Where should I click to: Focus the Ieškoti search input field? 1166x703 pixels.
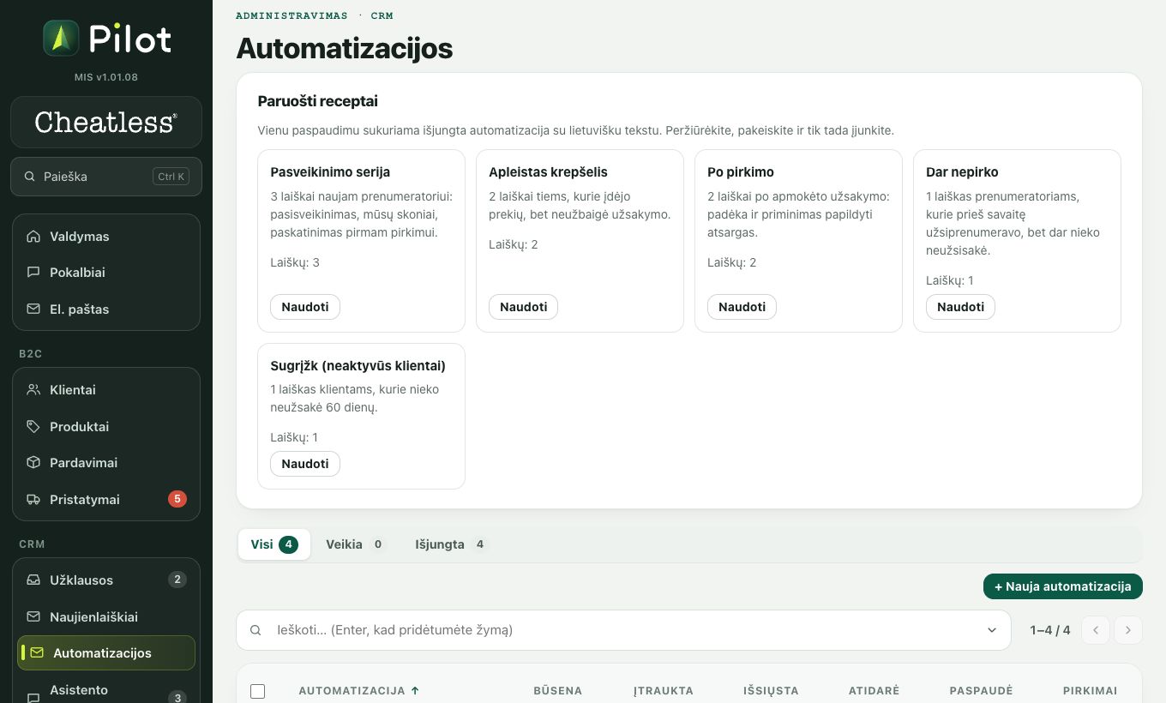tap(623, 630)
